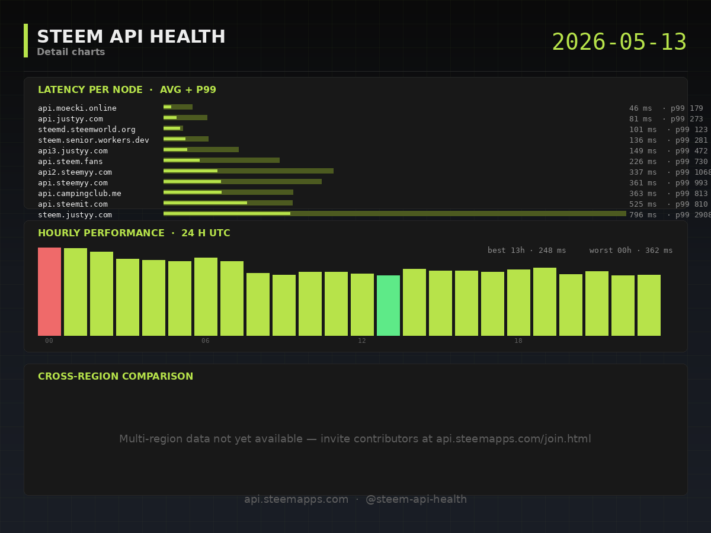Click the 796 ms latency value
The height and width of the screenshot is (533, 711).
tap(643, 215)
